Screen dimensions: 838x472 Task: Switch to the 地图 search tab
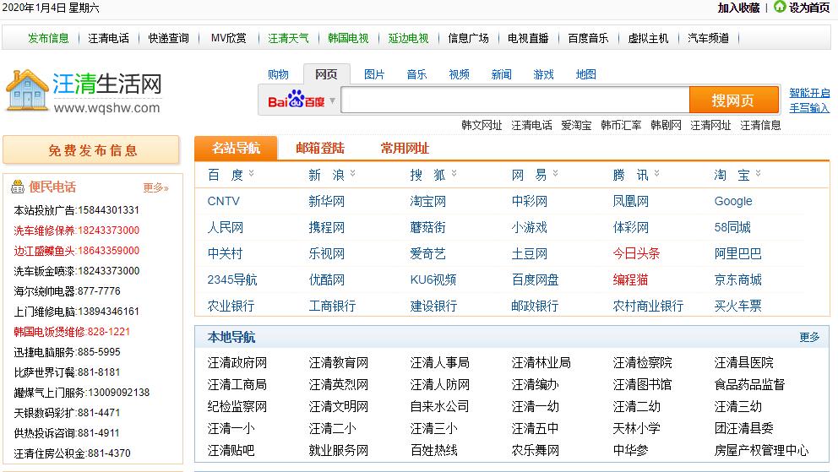pyautogui.click(x=585, y=74)
